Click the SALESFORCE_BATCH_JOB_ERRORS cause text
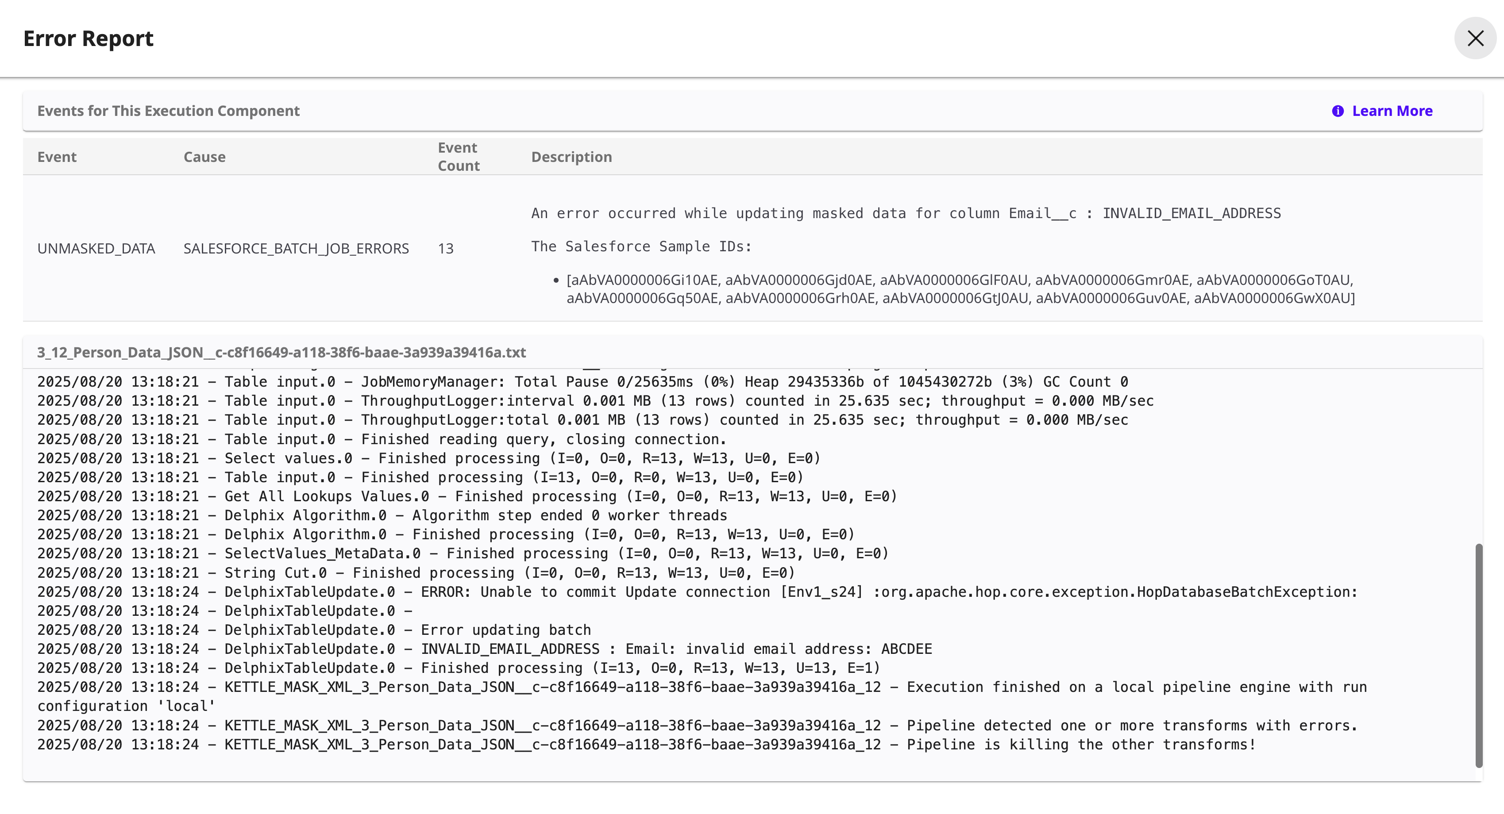 (x=296, y=248)
